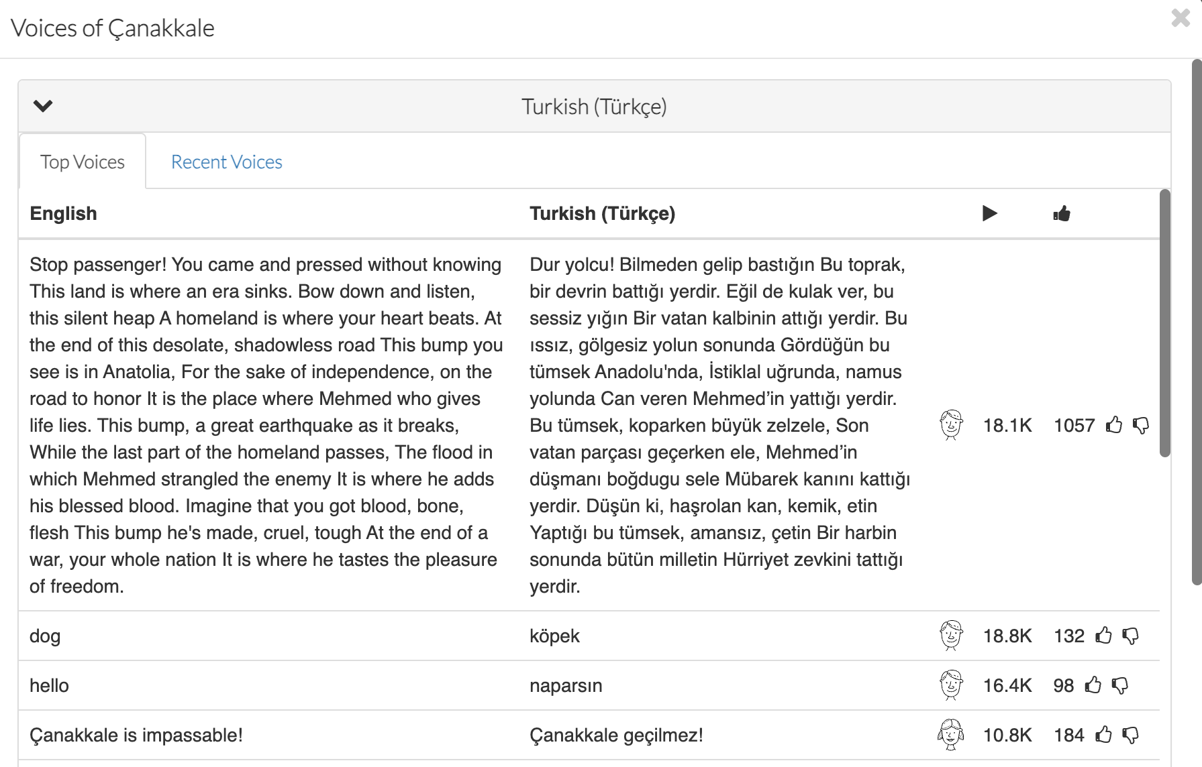This screenshot has height=767, width=1202.
Task: Upvote the "naparsın" translation
Action: (x=1093, y=685)
